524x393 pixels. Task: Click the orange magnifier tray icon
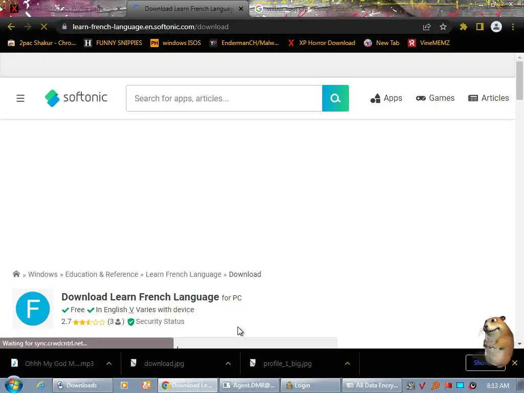[435, 386]
